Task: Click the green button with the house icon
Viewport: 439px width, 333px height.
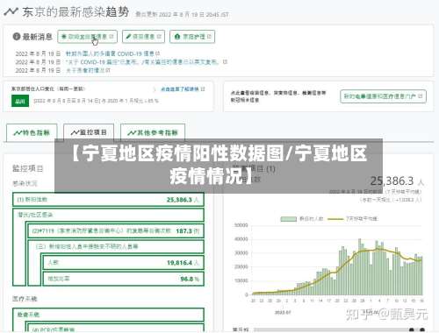Action: (192, 37)
